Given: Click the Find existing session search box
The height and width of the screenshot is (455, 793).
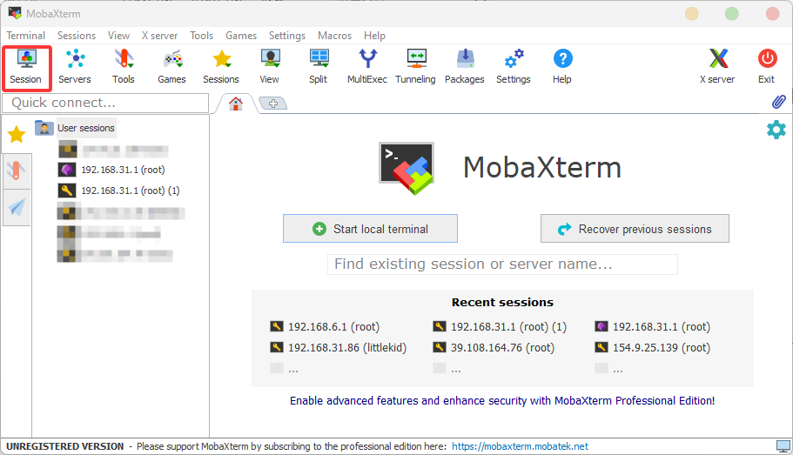Looking at the screenshot, I should [502, 264].
